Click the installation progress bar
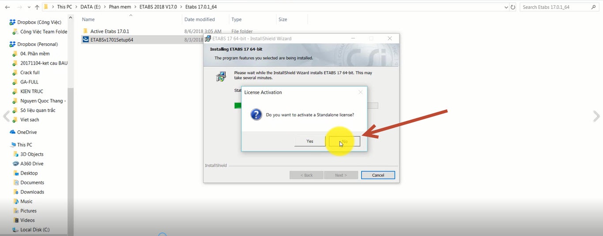This screenshot has width=603, height=236. (306, 106)
